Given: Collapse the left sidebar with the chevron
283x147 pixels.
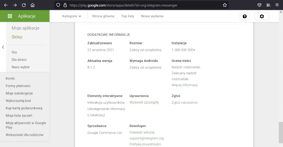Looking at the screenshot, I should point(3,47).
